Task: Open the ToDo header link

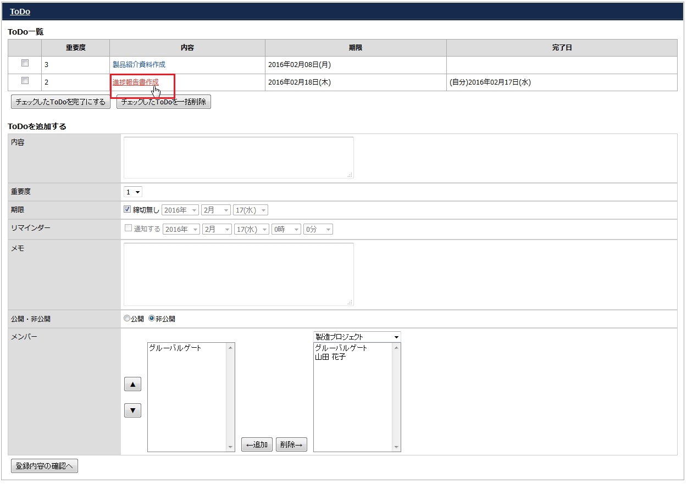Action: coord(20,11)
